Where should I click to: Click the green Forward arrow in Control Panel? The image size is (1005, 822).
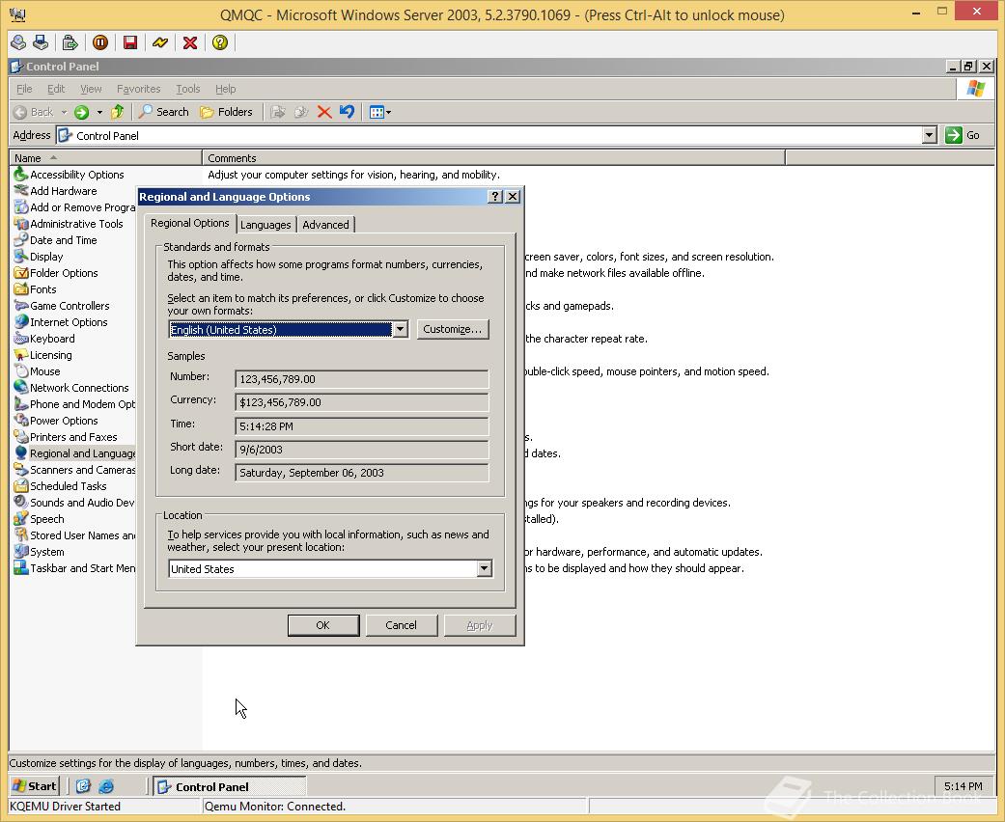[x=81, y=112]
